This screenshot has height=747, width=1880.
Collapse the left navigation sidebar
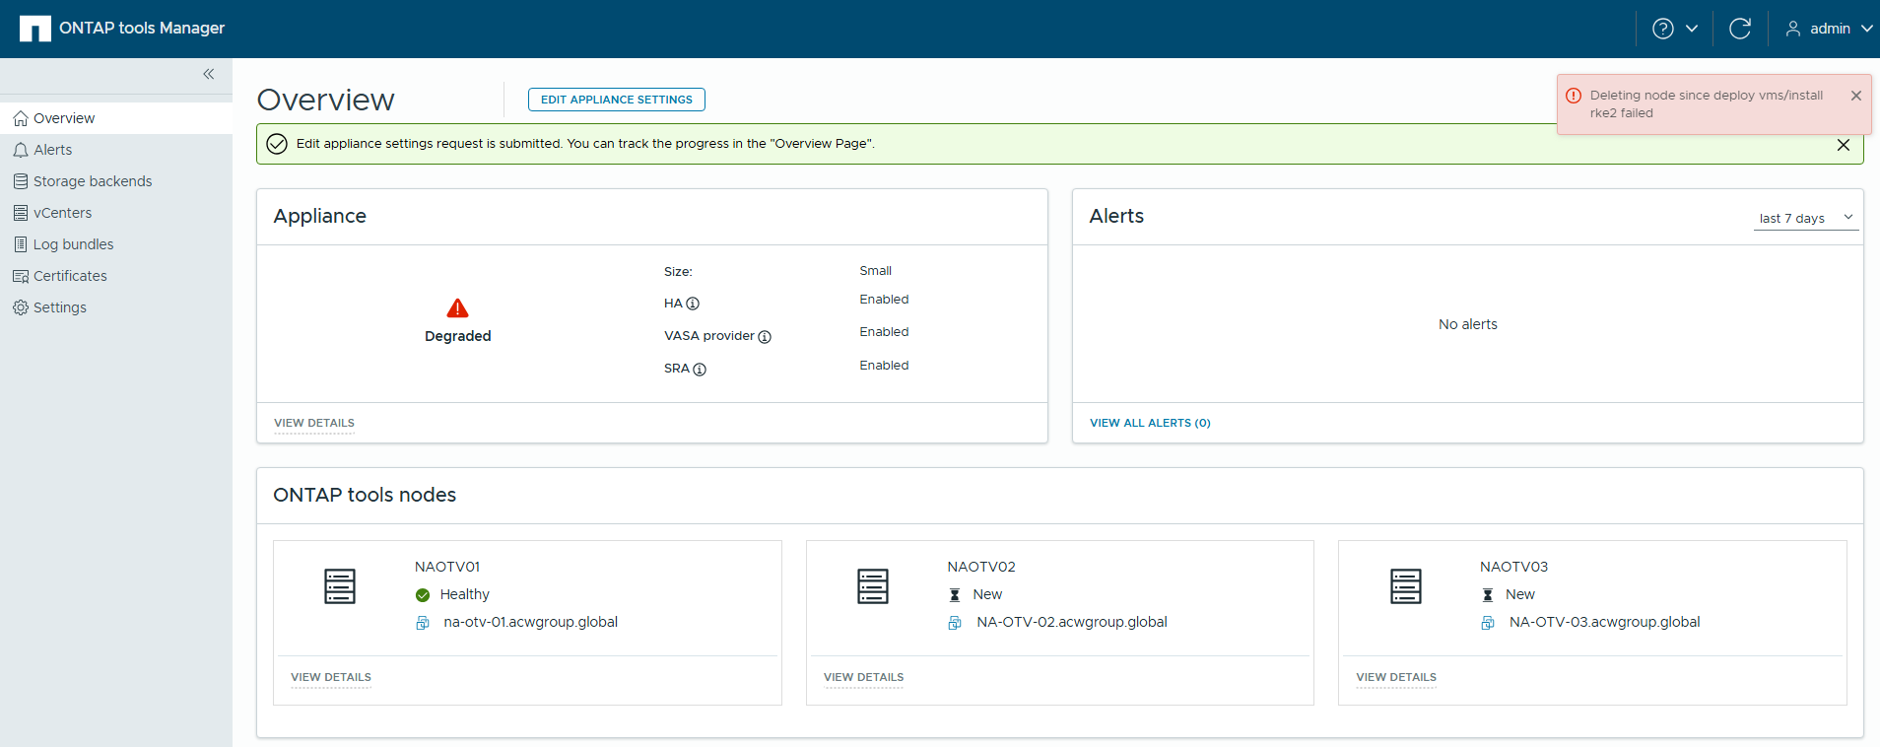(209, 74)
